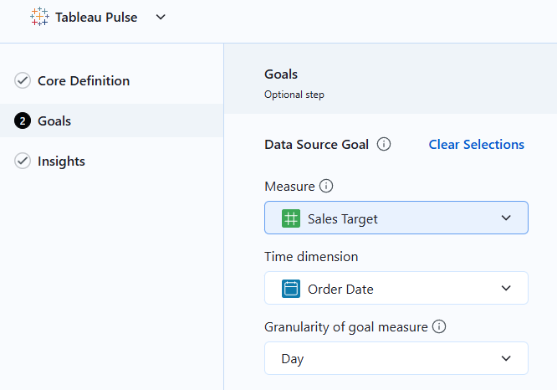Open the Day granularity dropdown

[x=396, y=358]
